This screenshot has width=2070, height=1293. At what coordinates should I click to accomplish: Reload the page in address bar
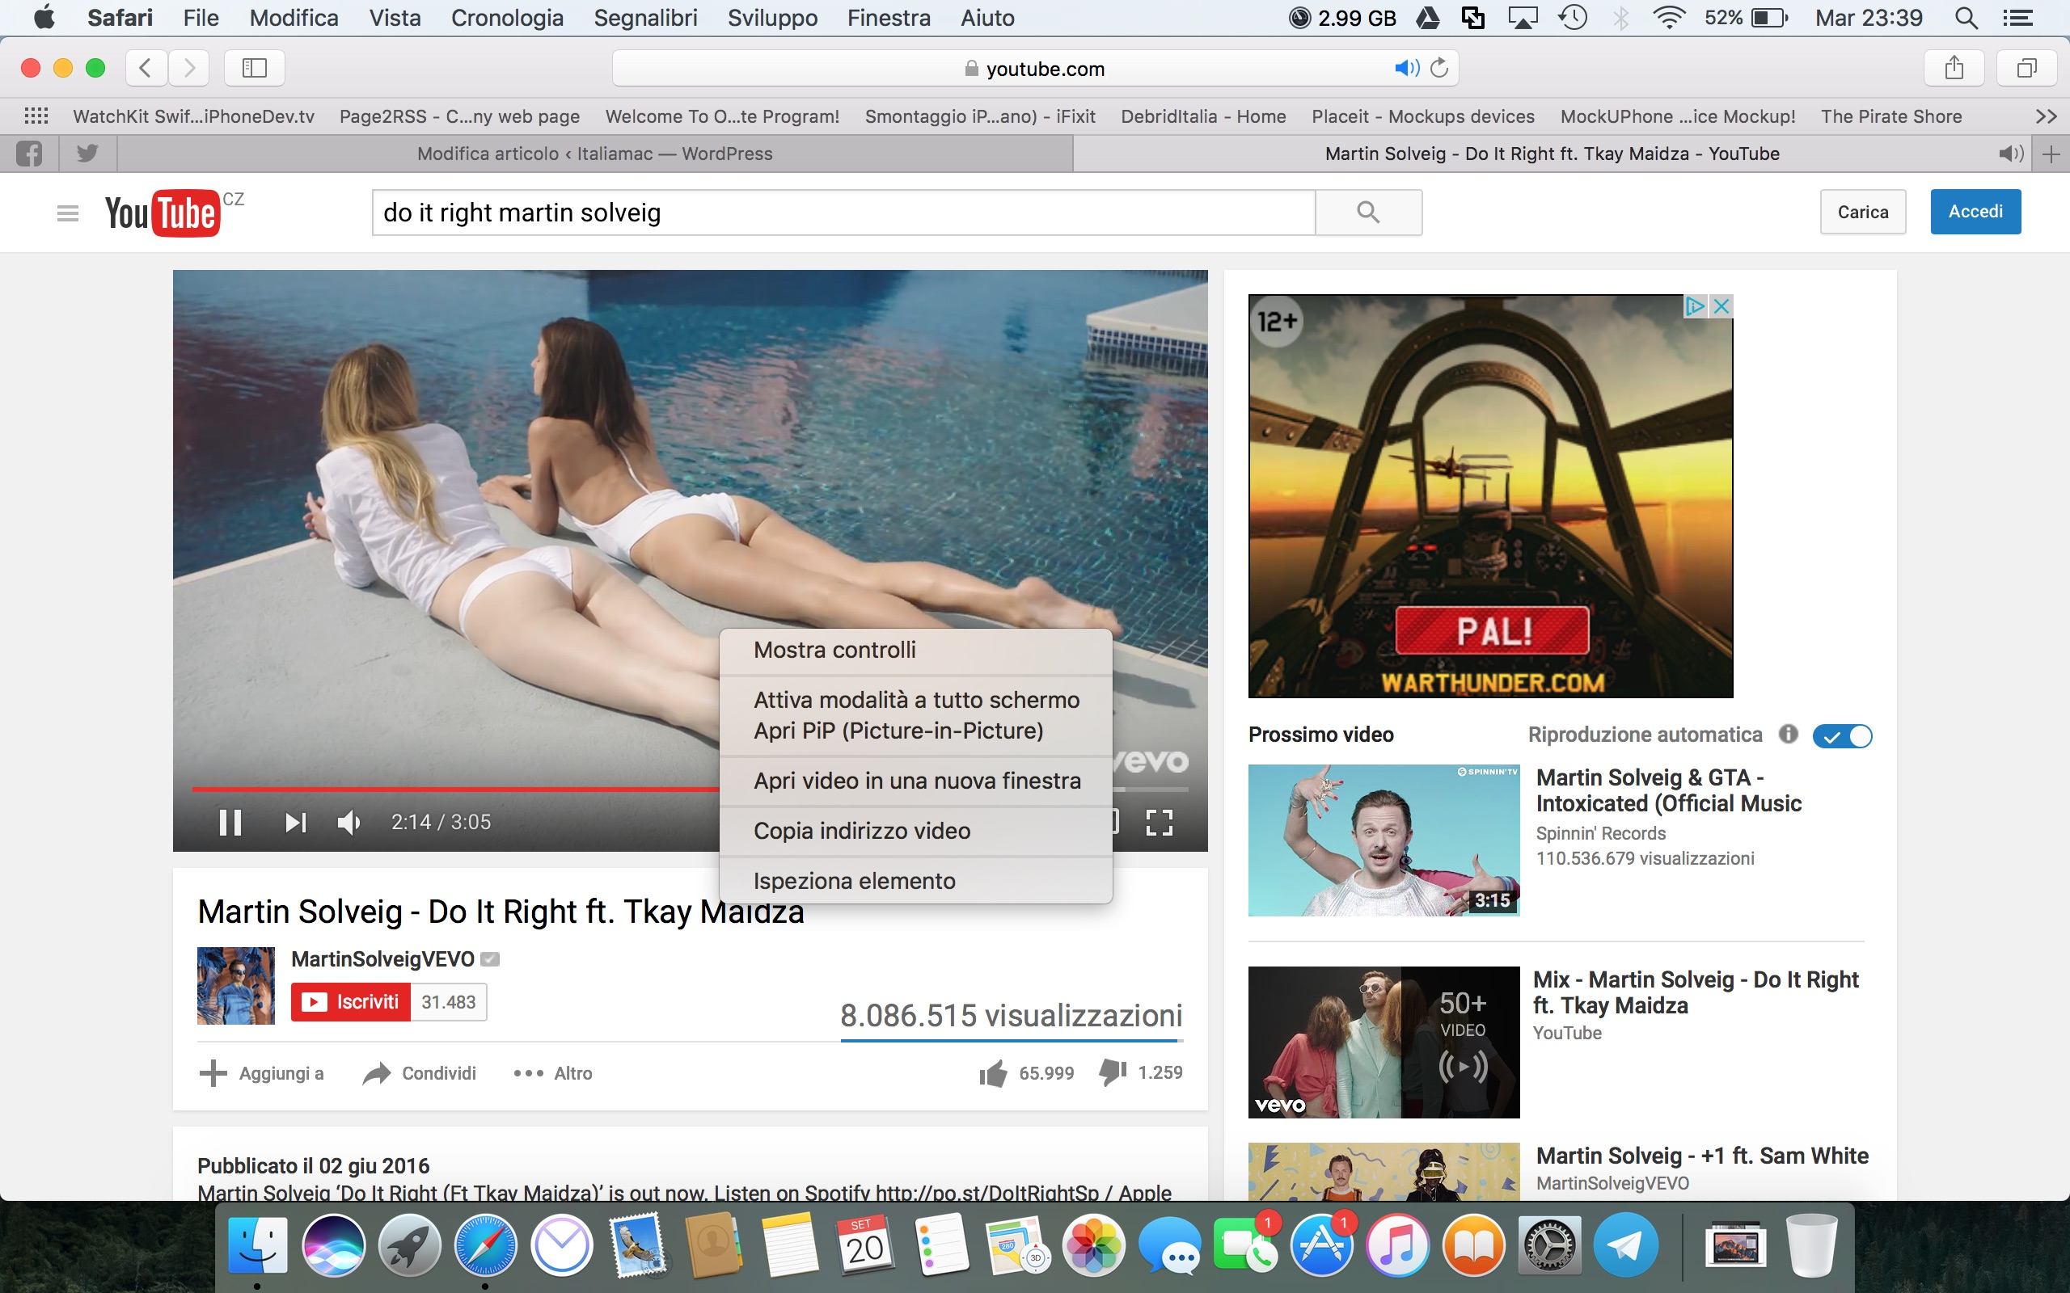click(1439, 68)
